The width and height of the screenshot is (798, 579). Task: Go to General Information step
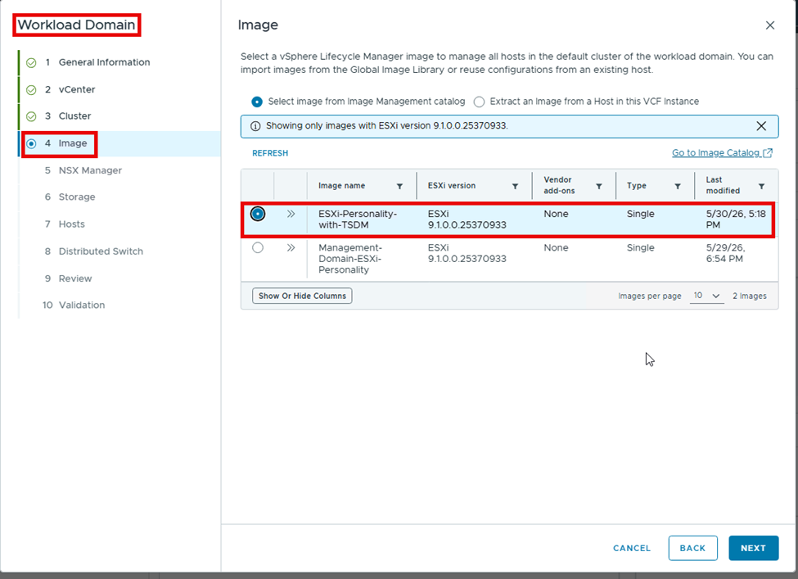click(104, 62)
